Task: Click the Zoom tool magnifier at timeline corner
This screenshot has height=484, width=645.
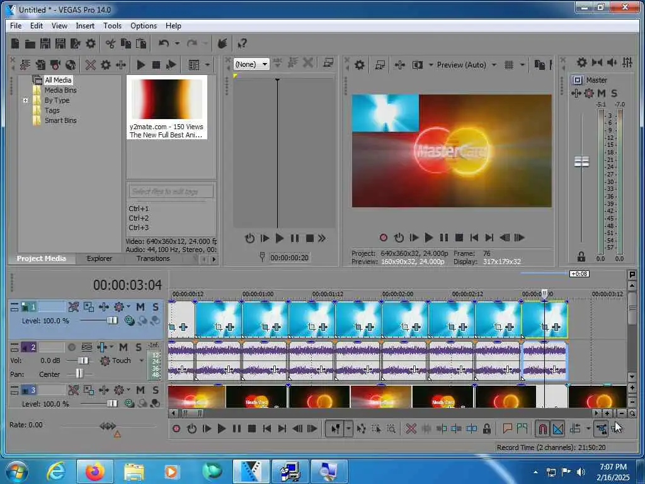Action: (632, 413)
